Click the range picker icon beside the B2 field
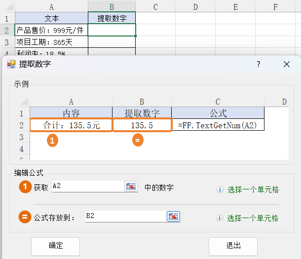Image resolution: width=301 pixels, height=259 pixels. point(174,217)
